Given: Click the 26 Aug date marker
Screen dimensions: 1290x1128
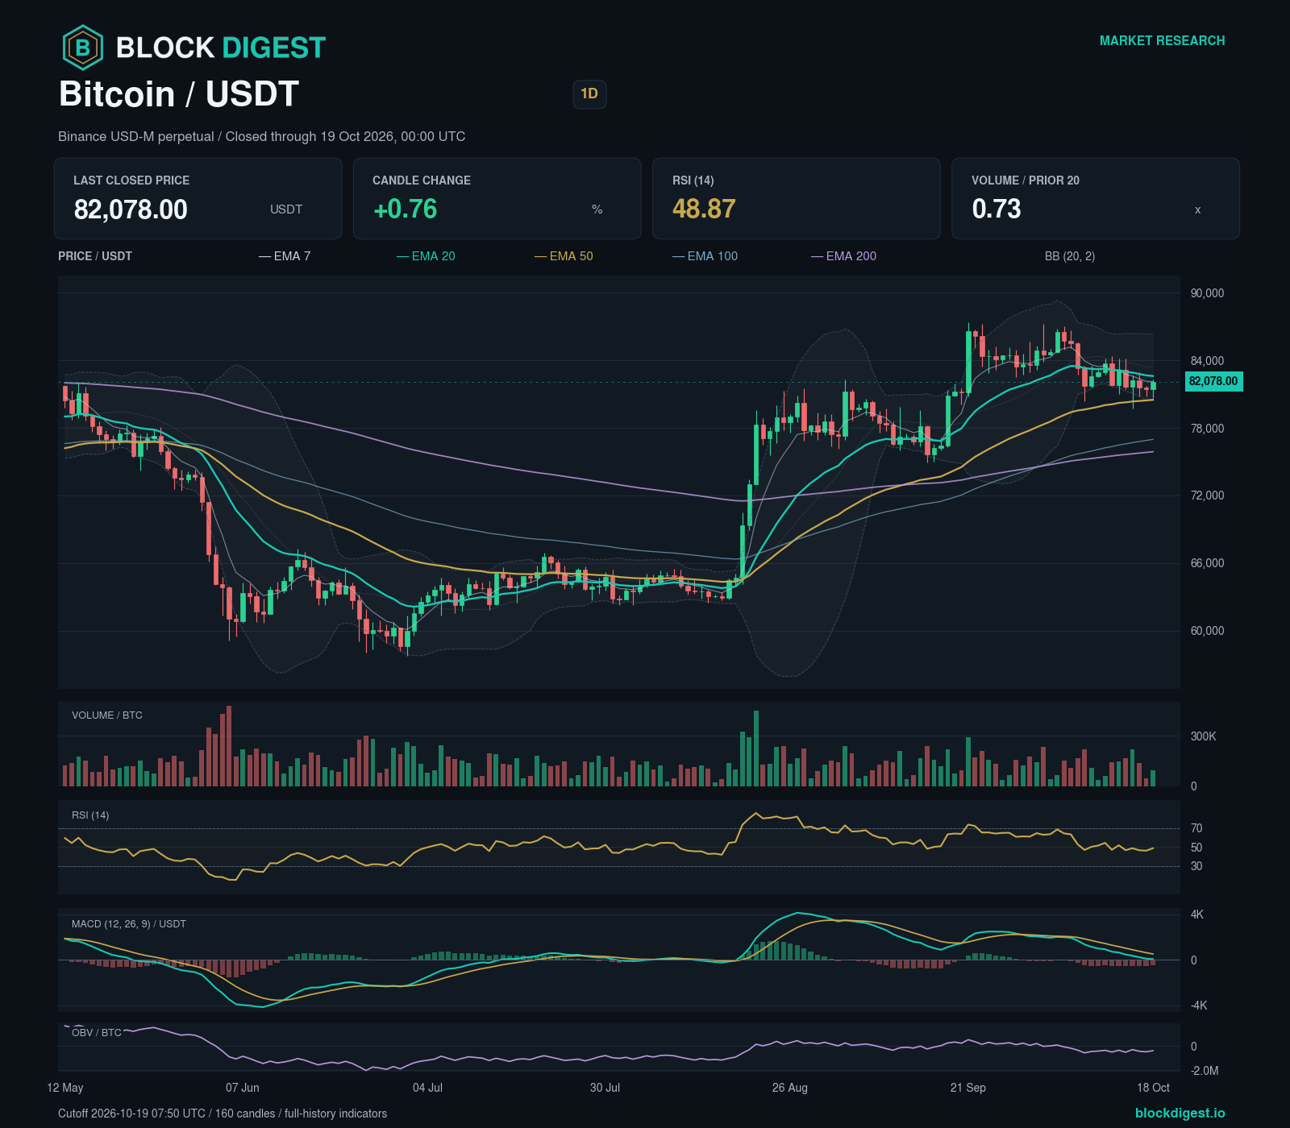Looking at the screenshot, I should 790,1088.
